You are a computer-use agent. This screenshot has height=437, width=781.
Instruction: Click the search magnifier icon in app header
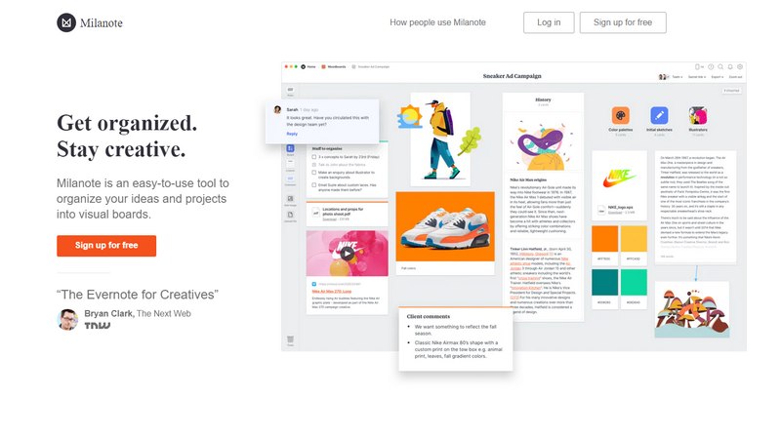720,66
